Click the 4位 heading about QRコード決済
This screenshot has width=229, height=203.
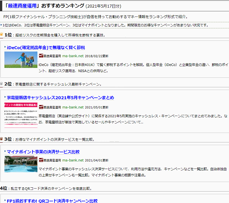pyautogui.click(x=46, y=188)
